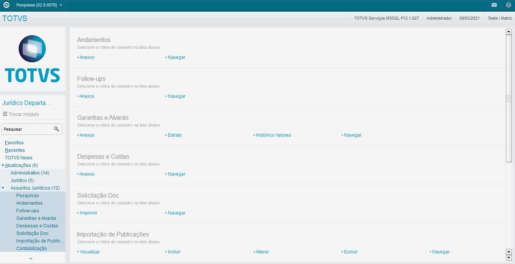The width and height of the screenshot is (515, 264).
Task: Click the scrollbar up arrow at top
Action: coord(509,32)
